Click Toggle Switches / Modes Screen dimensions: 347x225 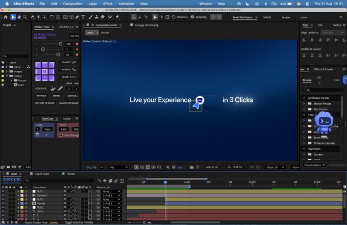(79, 222)
